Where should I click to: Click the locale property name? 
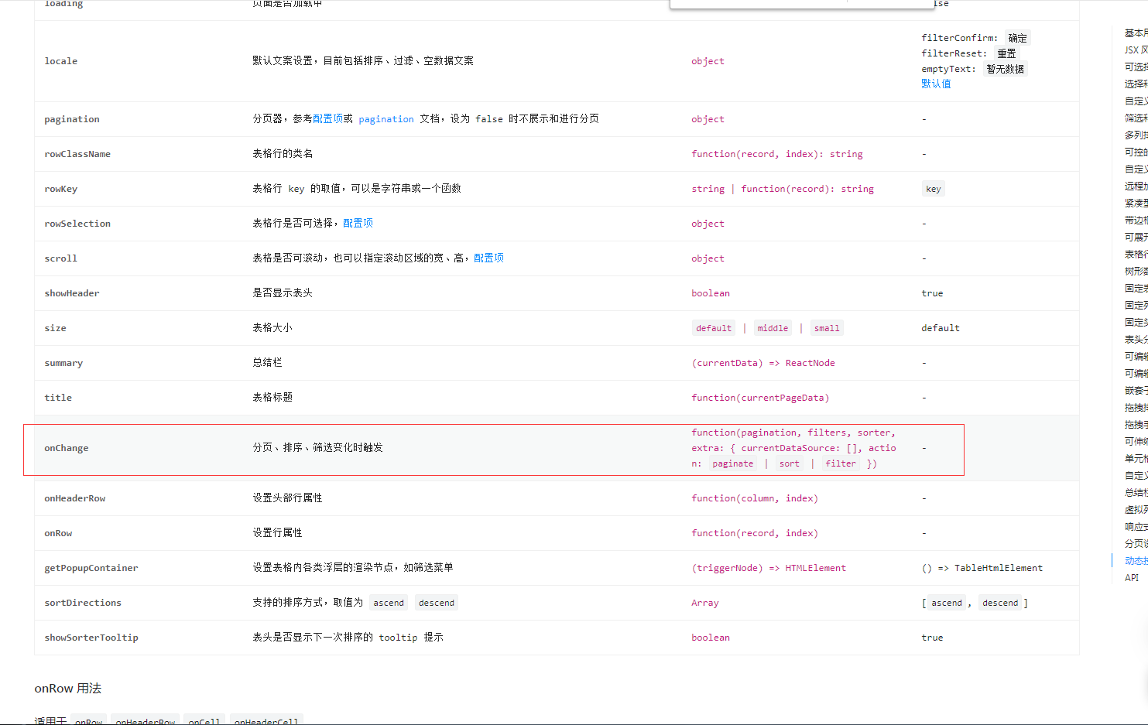pos(61,61)
